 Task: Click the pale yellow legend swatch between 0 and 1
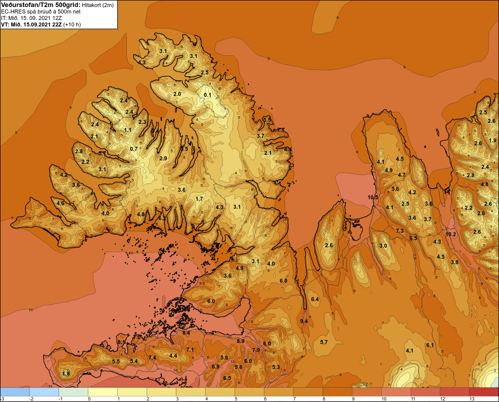[103, 392]
